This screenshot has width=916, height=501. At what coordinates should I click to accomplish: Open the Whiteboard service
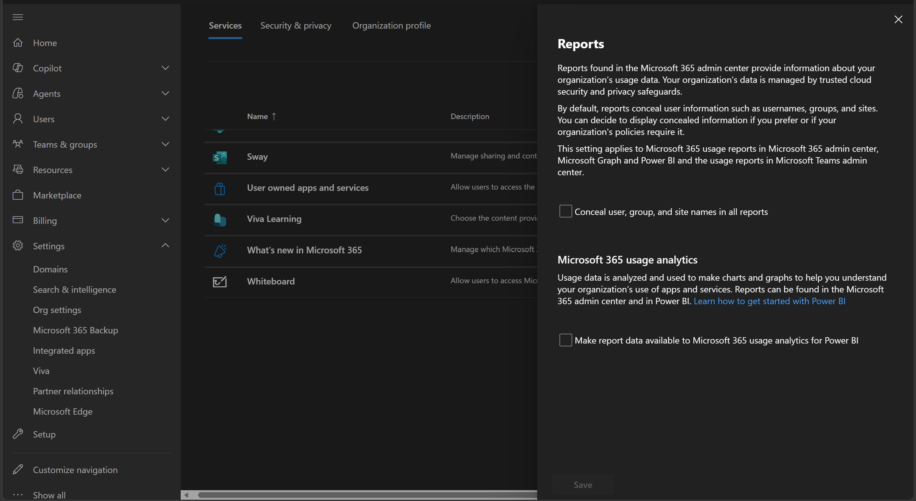pos(271,281)
